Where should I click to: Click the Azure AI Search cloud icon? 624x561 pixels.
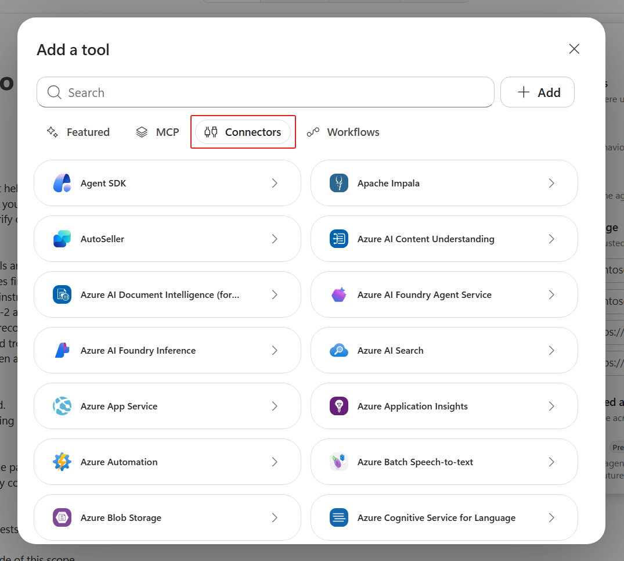coord(339,350)
